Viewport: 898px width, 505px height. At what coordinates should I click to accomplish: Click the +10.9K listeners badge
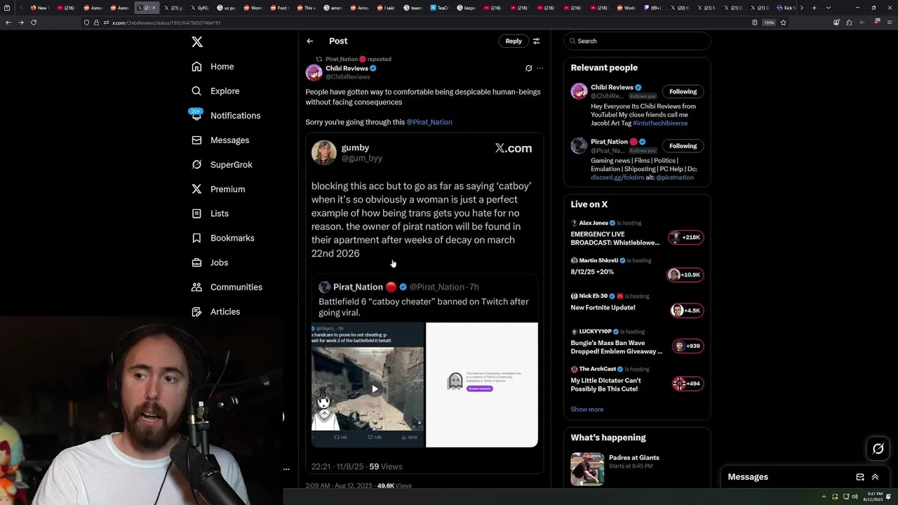click(685, 275)
